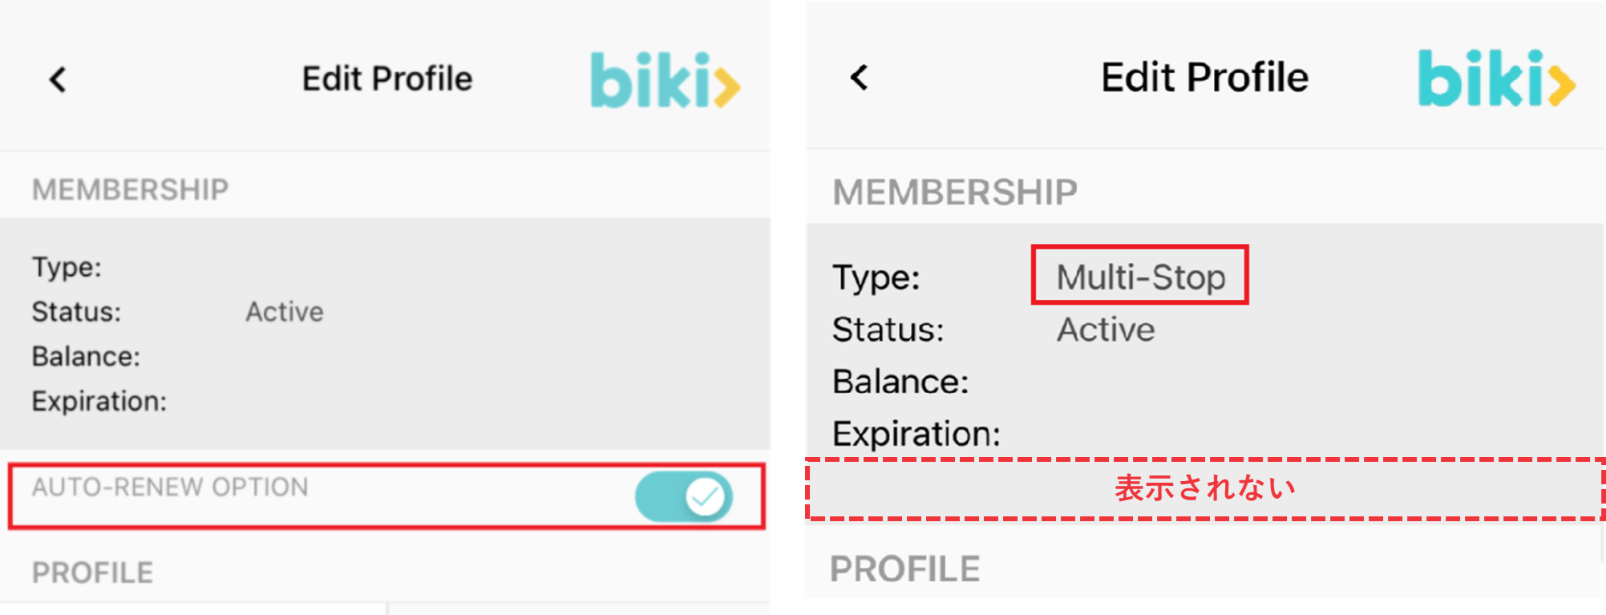This screenshot has height=615, width=1606.
Task: Tap back arrow on the Multi-Stop screen
Action: click(859, 78)
